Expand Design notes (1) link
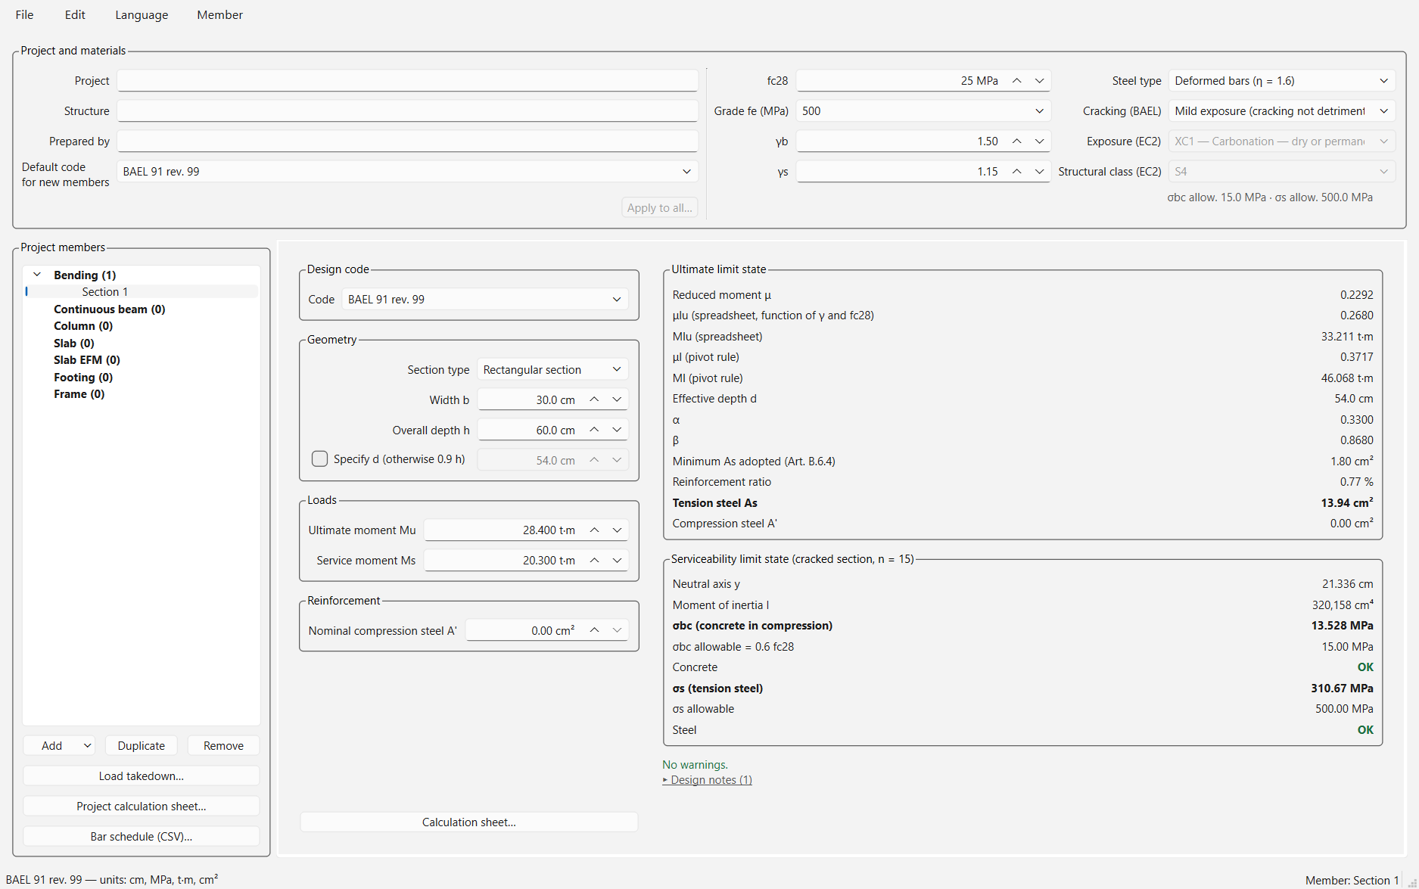Viewport: 1419px width, 889px height. (708, 780)
